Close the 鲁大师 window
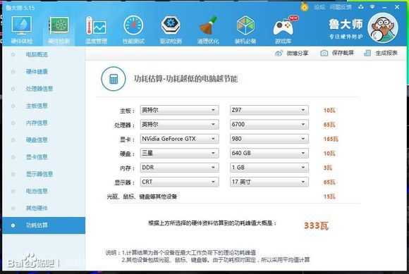 [x=397, y=7]
